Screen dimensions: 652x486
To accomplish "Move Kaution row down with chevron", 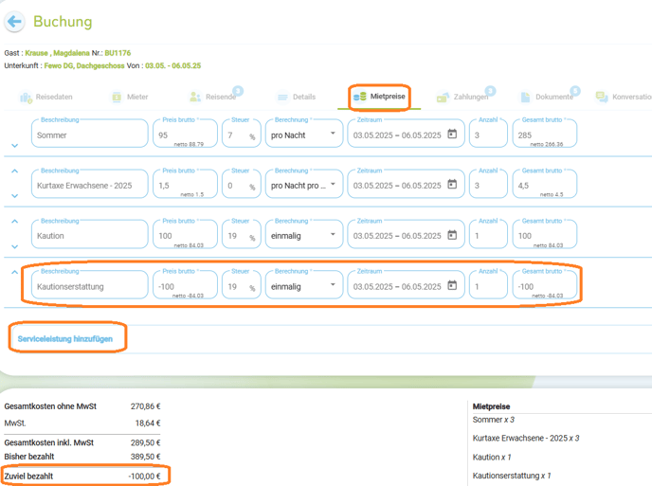I will pos(14,246).
